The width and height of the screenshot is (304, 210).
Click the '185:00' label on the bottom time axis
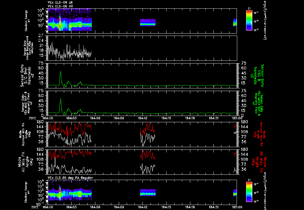[x=237, y=207]
